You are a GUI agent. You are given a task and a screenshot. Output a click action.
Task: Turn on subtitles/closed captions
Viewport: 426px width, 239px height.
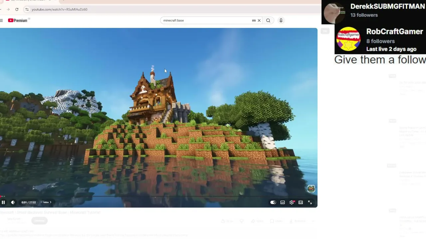pos(283,202)
